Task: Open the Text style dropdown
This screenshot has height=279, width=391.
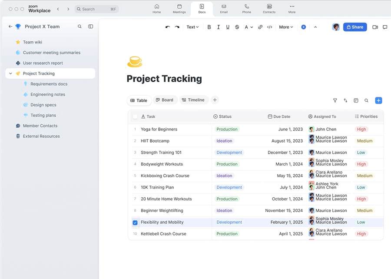Action: 192,27
